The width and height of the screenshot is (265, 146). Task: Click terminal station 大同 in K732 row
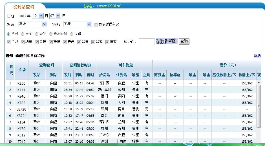click(121, 102)
